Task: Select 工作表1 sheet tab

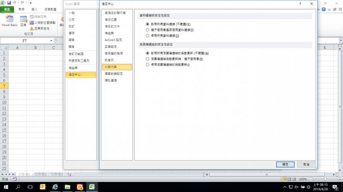Action: tap(24, 174)
